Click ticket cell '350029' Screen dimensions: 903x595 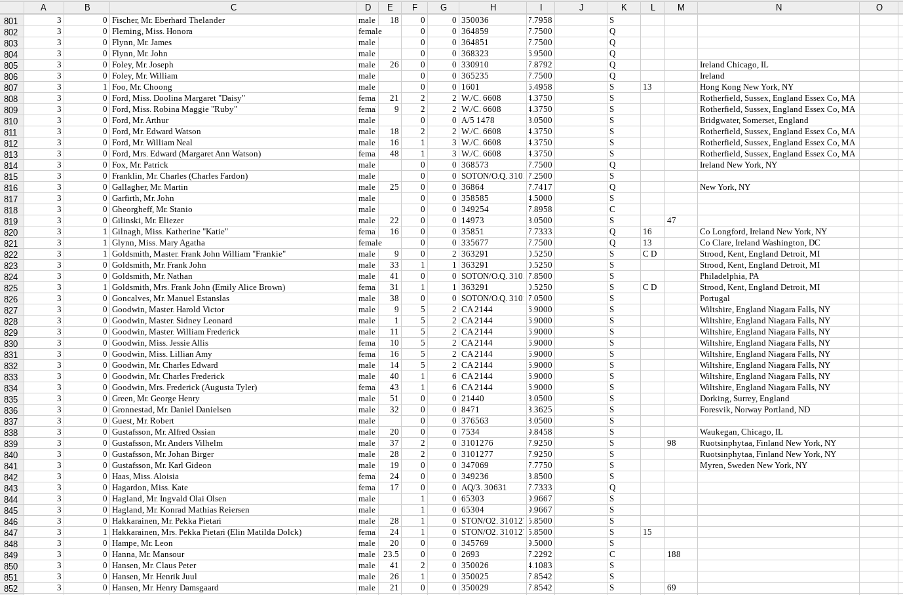pos(493,588)
